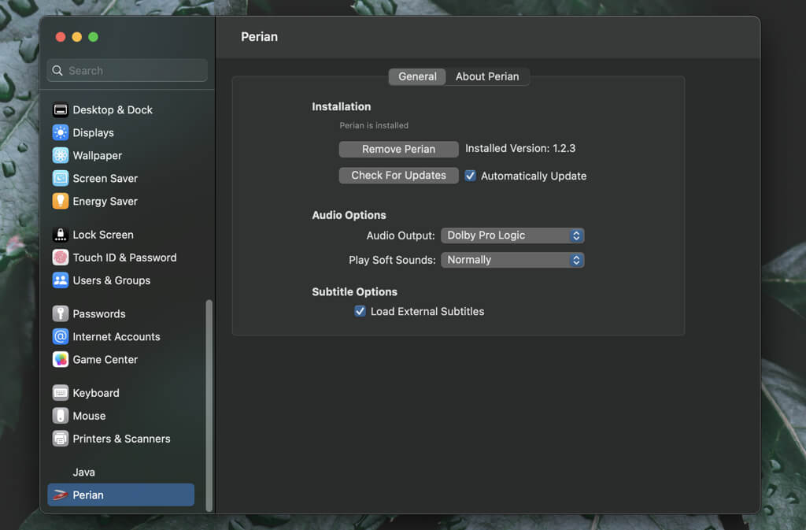
Task: Uncheck Load External Subtitles
Action: 360,311
